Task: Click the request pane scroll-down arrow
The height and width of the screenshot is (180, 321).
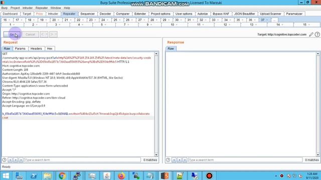Action: [x=156, y=154]
